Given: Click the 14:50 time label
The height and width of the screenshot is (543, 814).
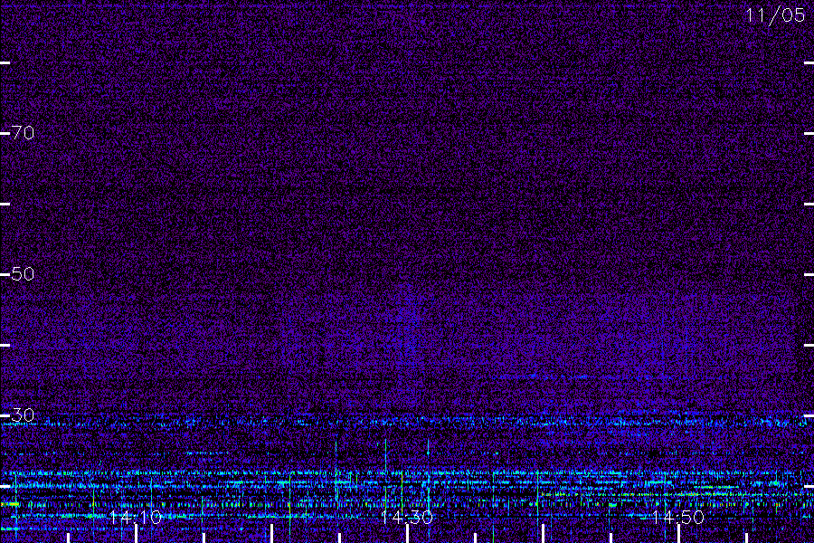Looking at the screenshot, I should [x=678, y=517].
